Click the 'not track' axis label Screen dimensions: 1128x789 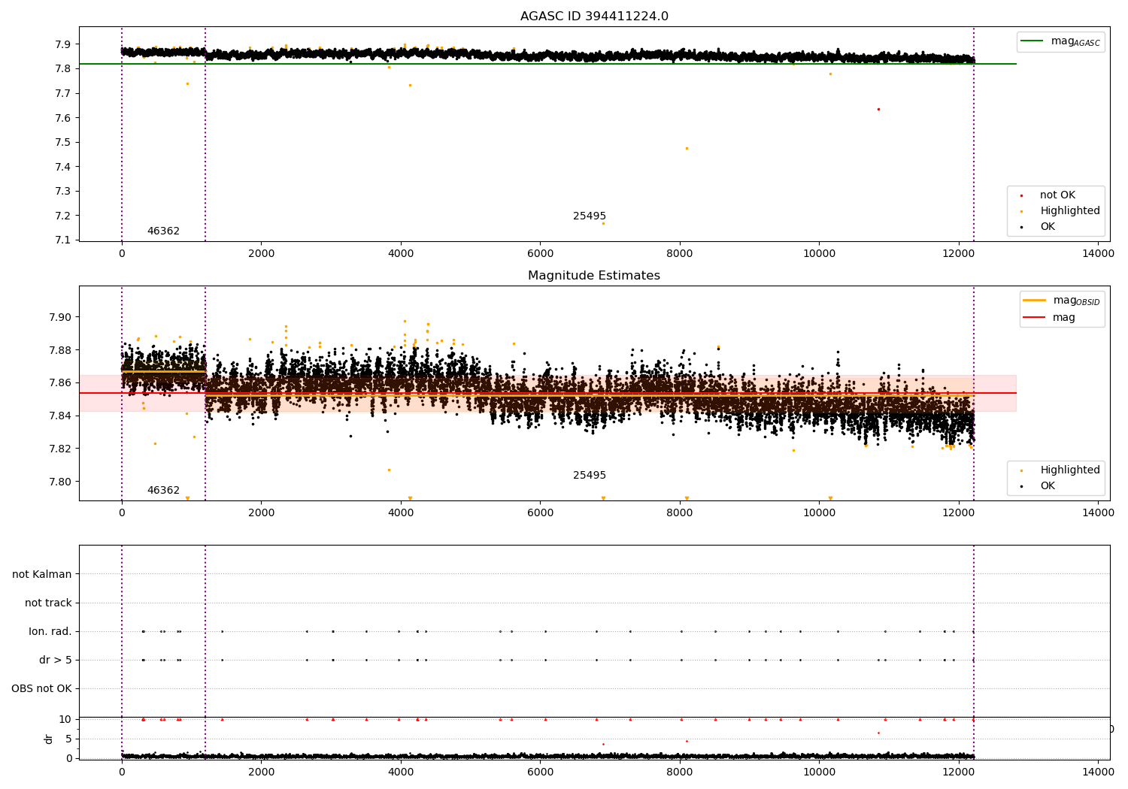coord(48,603)
